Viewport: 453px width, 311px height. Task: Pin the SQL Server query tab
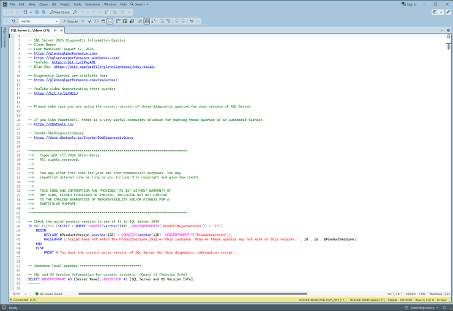click(x=55, y=30)
